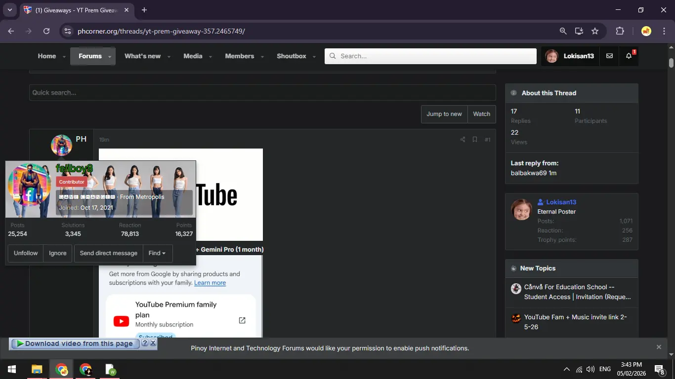The image size is (675, 379).
Task: Click the share icon on post #1
Action: [463, 140]
